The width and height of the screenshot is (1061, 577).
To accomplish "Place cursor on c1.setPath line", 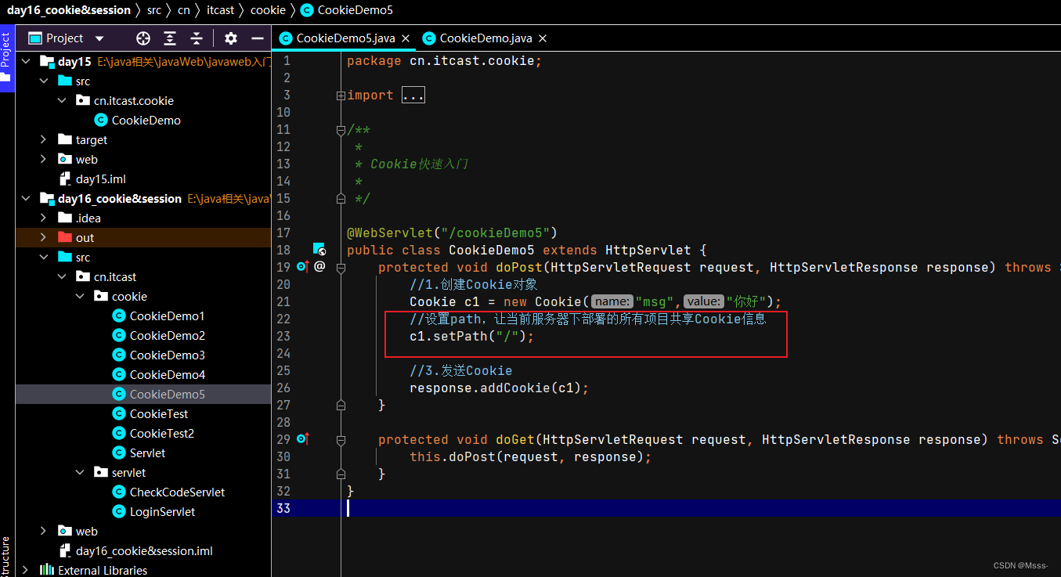I will coord(471,336).
